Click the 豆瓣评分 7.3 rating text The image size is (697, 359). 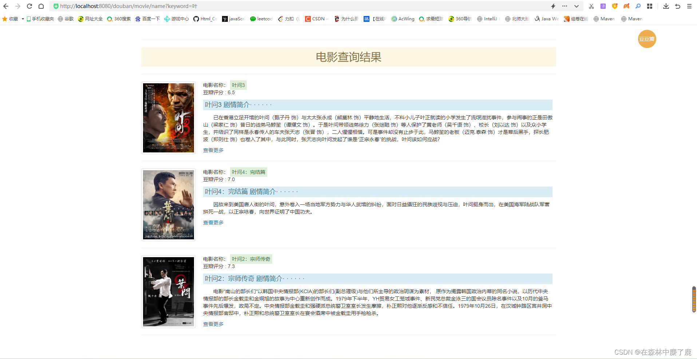[x=219, y=266]
